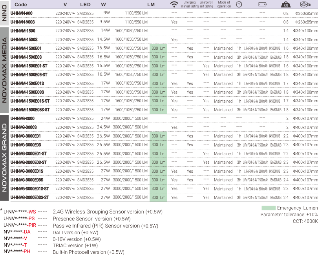Click wireless Yes for U-HNVN-900S
Screen dimensions: 318x255
coord(174,22)
